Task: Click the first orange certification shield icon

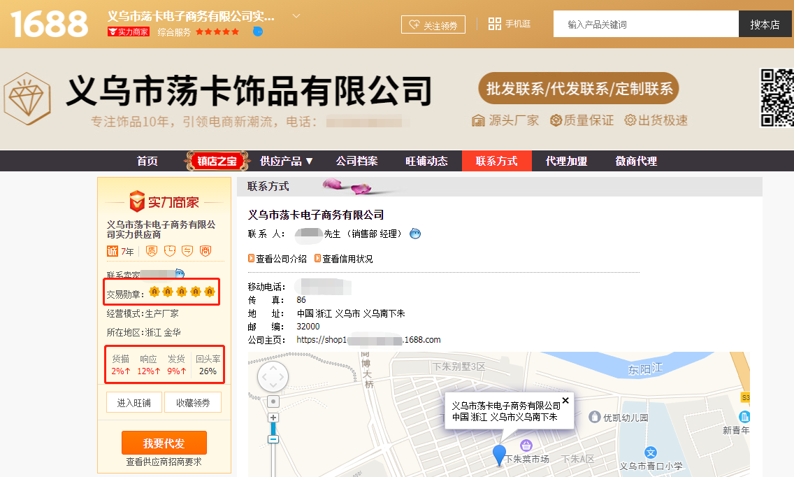Action: (x=152, y=251)
